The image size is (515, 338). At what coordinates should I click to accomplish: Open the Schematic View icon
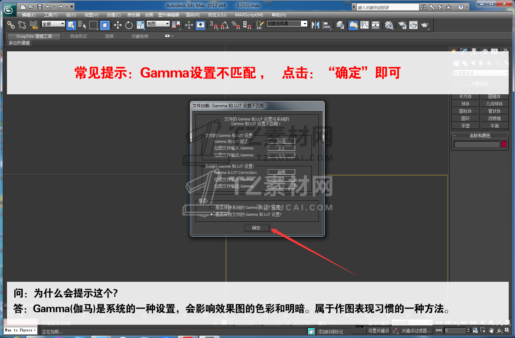tap(376, 25)
